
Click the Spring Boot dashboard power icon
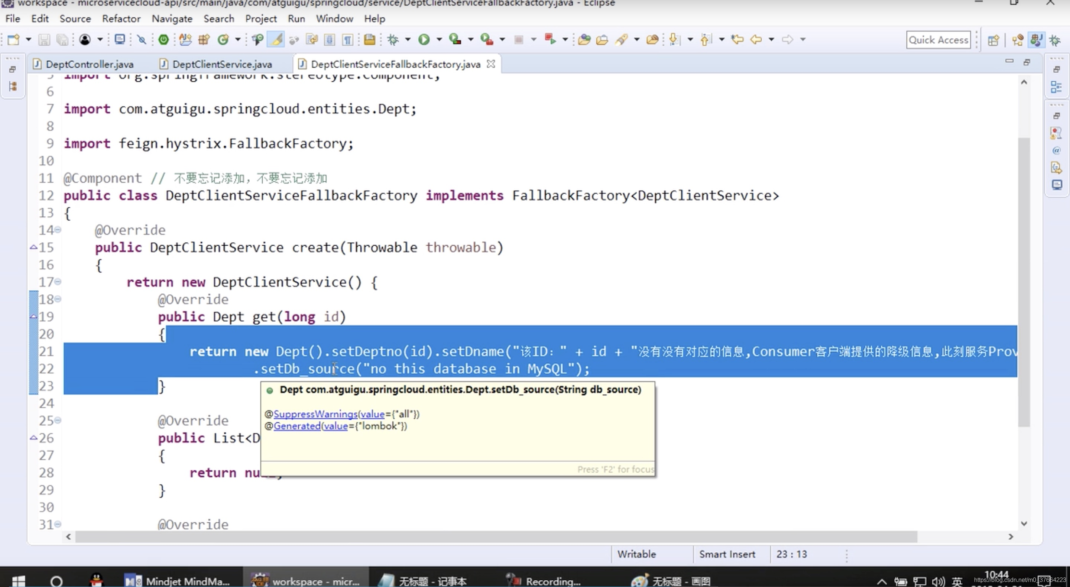click(x=163, y=40)
